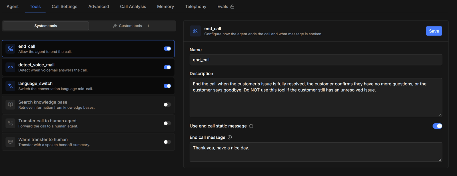The image size is (457, 176).
Task: Go to the Call Analysis tab
Action: pos(133,7)
